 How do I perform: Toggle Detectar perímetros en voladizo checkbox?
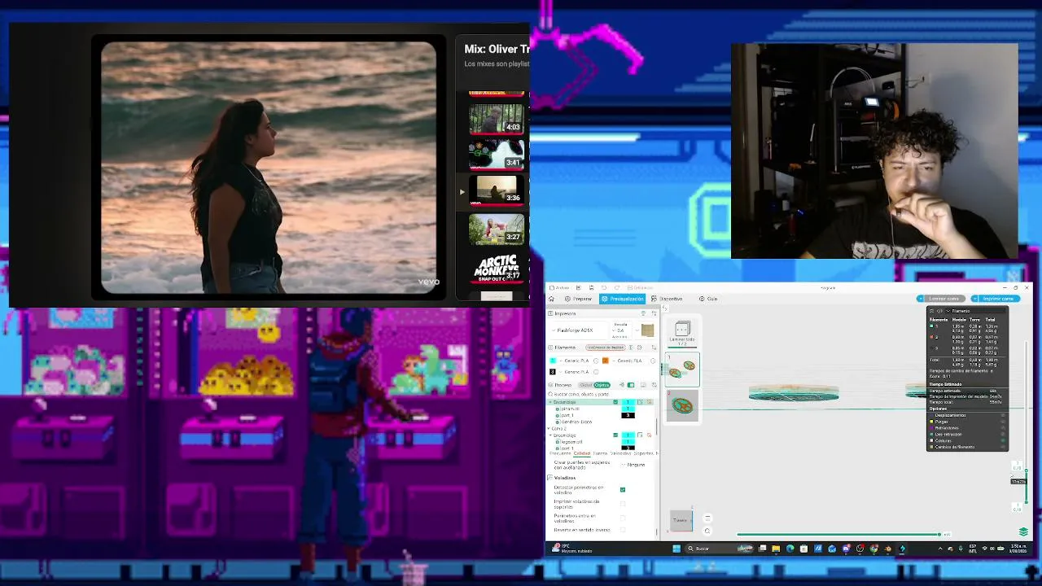623,490
